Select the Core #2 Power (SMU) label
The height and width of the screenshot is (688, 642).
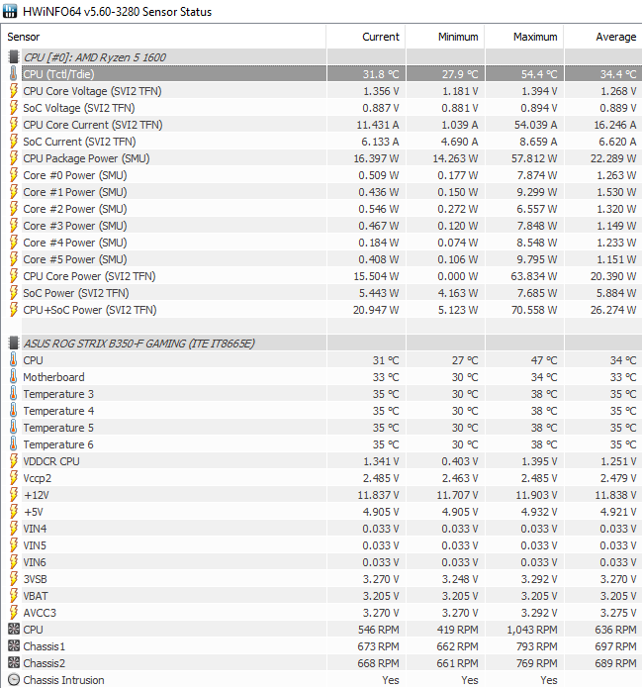coord(75,209)
